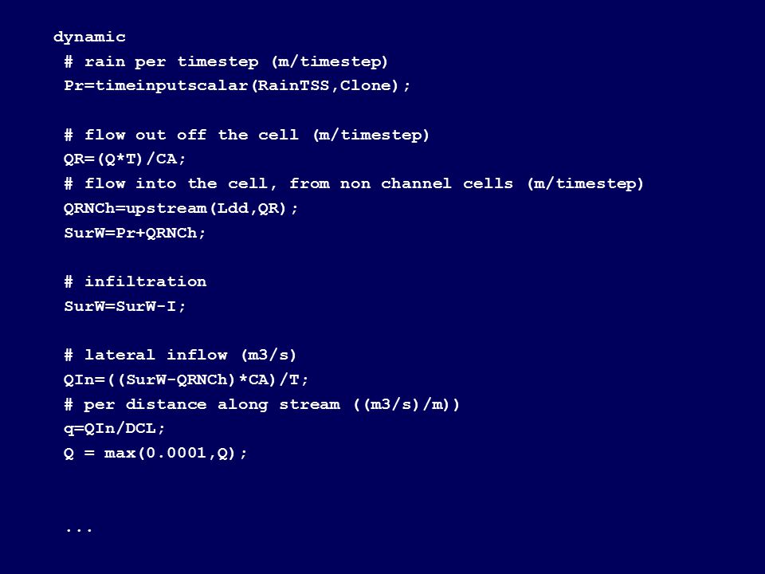Screen dimensions: 765x574
Task: Click the flow out off the cell comment
Action: click(246, 136)
